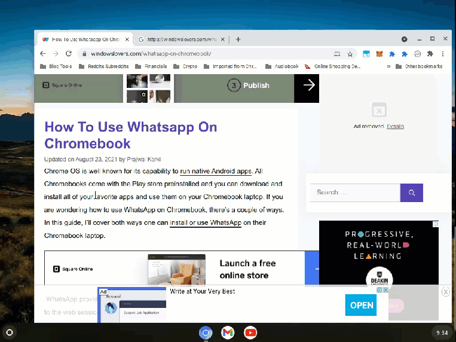Click the circular blocker extension icon
Screen dimensions: 456x342
pyautogui.click(x=417, y=54)
